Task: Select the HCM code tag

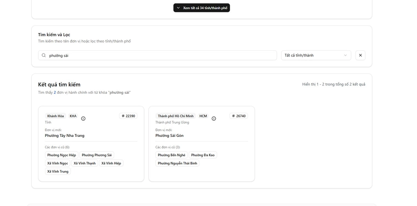Action: [203, 116]
